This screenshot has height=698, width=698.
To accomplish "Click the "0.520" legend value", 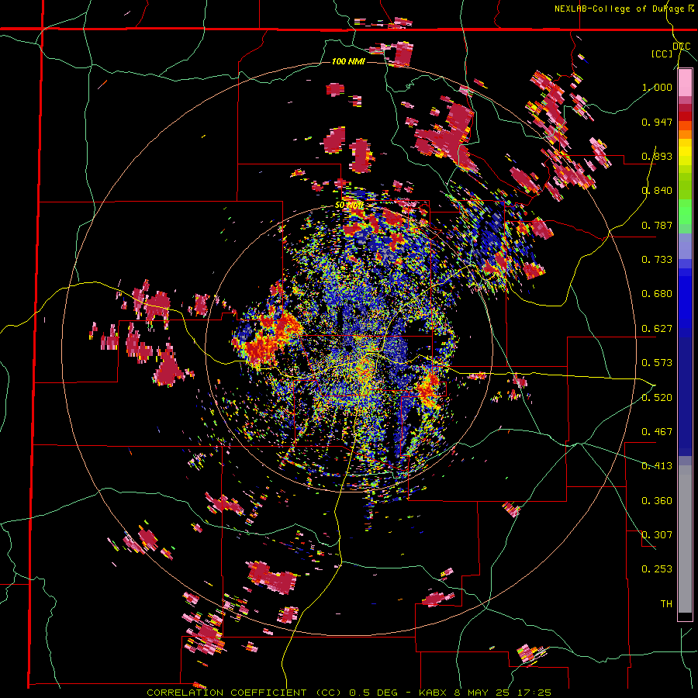I will pyautogui.click(x=657, y=397).
